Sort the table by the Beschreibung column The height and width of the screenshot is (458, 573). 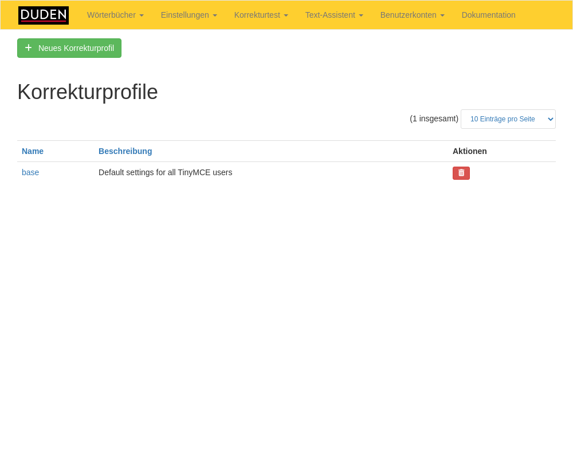[x=125, y=151]
